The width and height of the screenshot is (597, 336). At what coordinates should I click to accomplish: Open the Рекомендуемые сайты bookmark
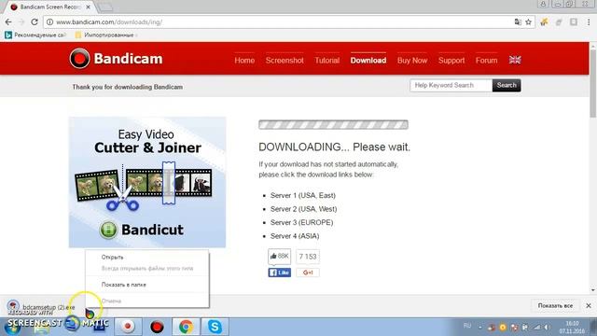[35, 35]
